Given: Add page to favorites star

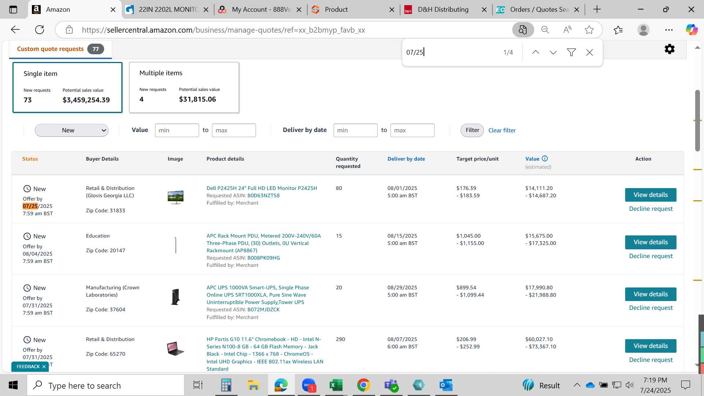Looking at the screenshot, I should 589,30.
